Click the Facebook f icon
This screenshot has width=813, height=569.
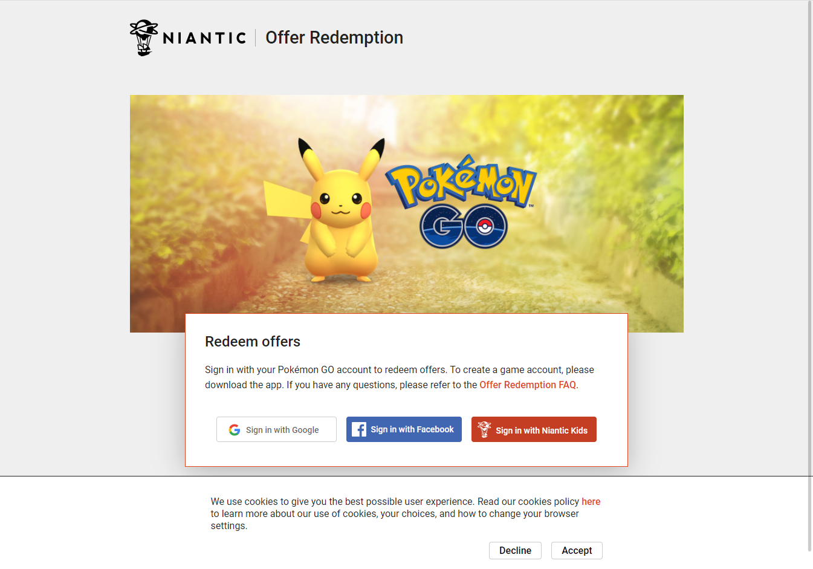pyautogui.click(x=359, y=429)
